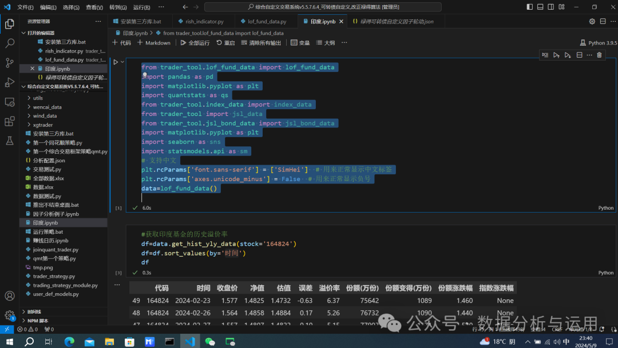
Task: Show the notebook outline
Action: [x=326, y=42]
